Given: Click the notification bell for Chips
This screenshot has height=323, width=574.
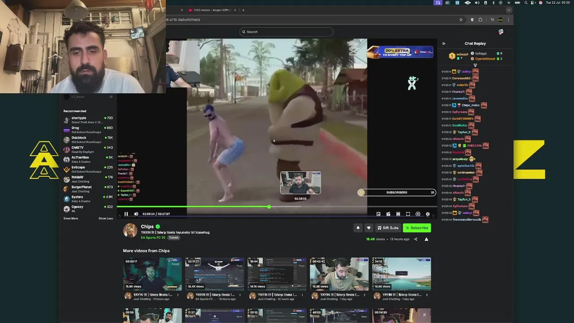Looking at the screenshot, I should pos(358,228).
